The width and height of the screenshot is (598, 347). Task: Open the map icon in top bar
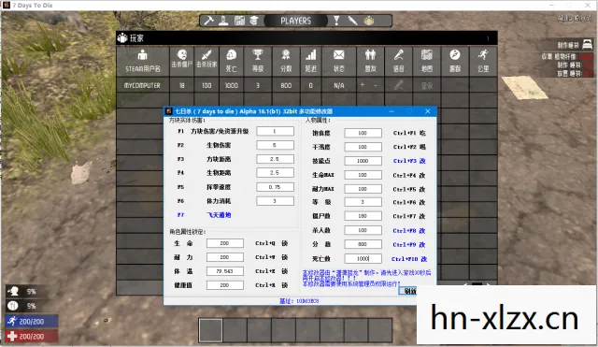(239, 21)
